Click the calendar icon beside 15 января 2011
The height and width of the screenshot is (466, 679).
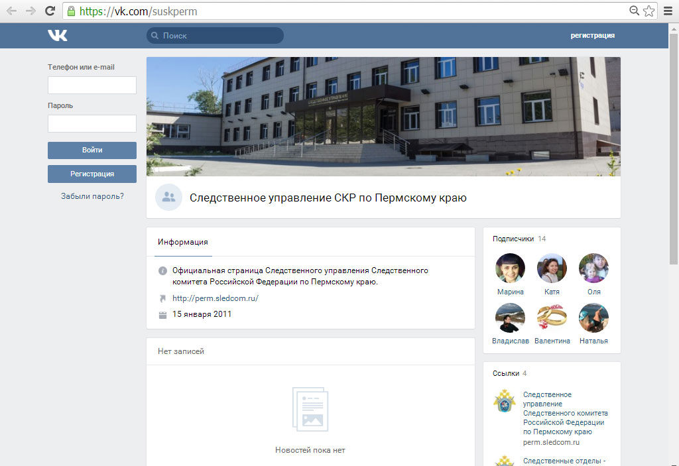pos(163,315)
